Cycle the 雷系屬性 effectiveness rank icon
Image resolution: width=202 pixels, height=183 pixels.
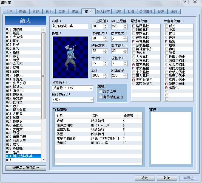pyautogui.click(x=133, y=64)
